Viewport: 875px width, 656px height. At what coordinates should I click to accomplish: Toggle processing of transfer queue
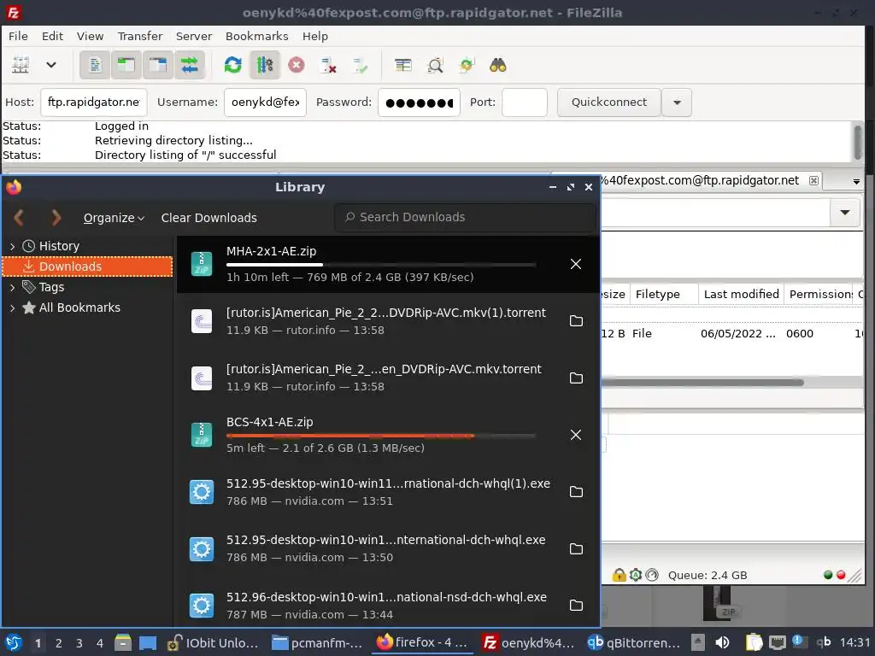tap(265, 65)
